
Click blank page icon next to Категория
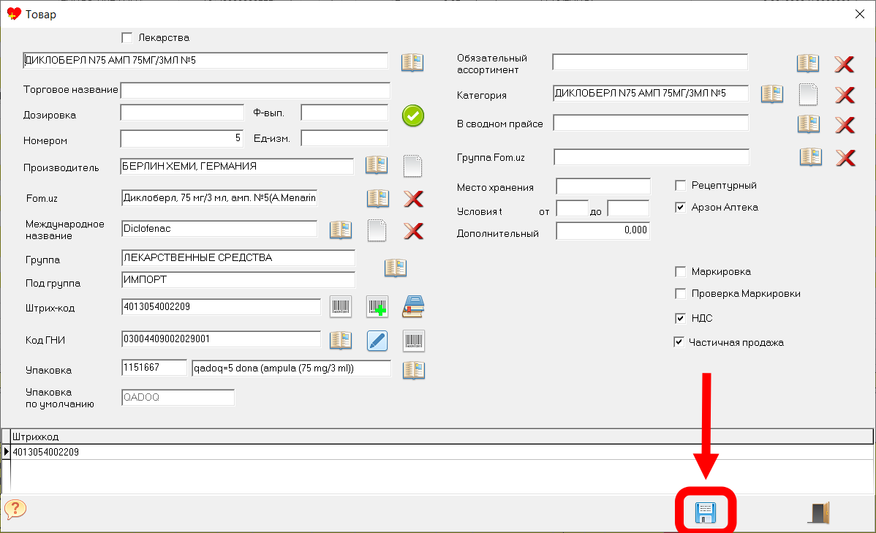pyautogui.click(x=808, y=94)
